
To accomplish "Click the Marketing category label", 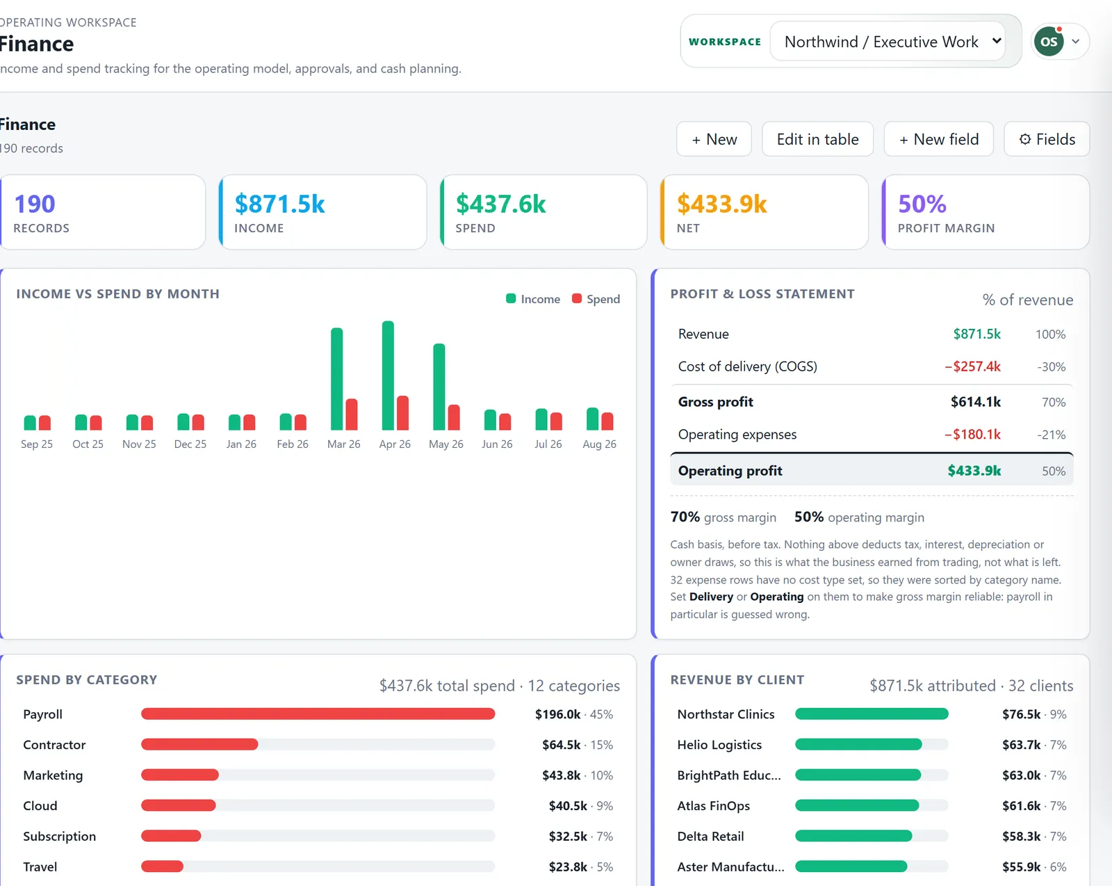I will (x=53, y=775).
